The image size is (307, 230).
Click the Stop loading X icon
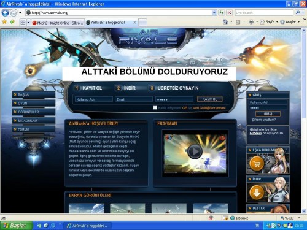(x=230, y=13)
